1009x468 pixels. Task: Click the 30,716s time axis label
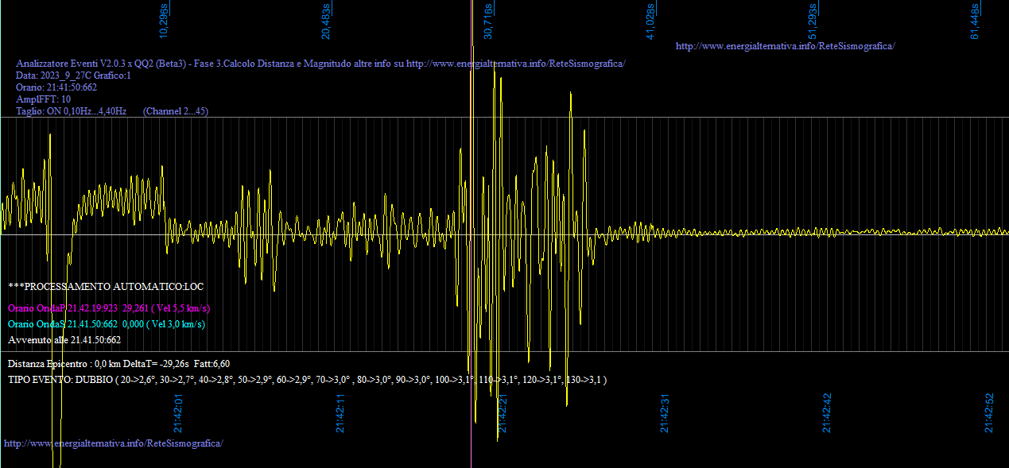[x=488, y=21]
